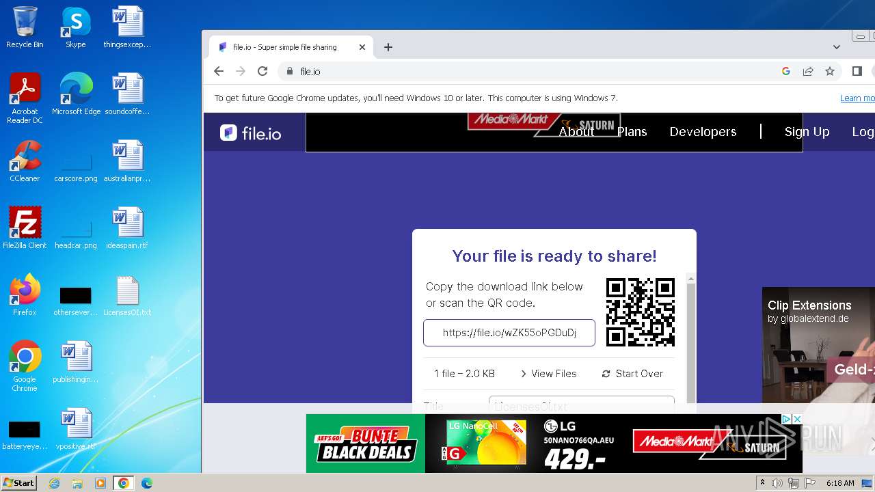This screenshot has height=492, width=875.
Task: Open media player from the taskbar
Action: (x=100, y=483)
